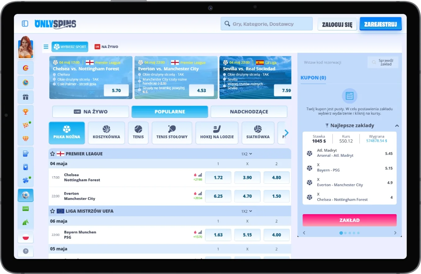Go to previous best-bet slide
Image resolution: width=421 pixels, height=274 pixels.
coord(304,233)
